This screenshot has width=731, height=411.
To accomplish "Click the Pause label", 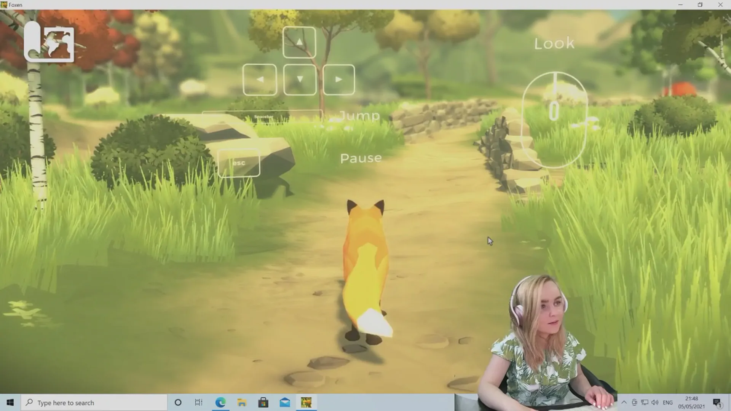I will coord(361,158).
